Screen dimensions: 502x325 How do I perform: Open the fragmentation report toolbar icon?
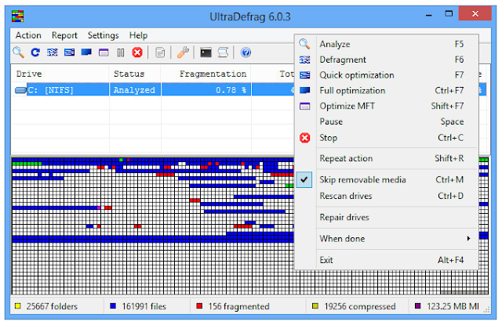[160, 52]
